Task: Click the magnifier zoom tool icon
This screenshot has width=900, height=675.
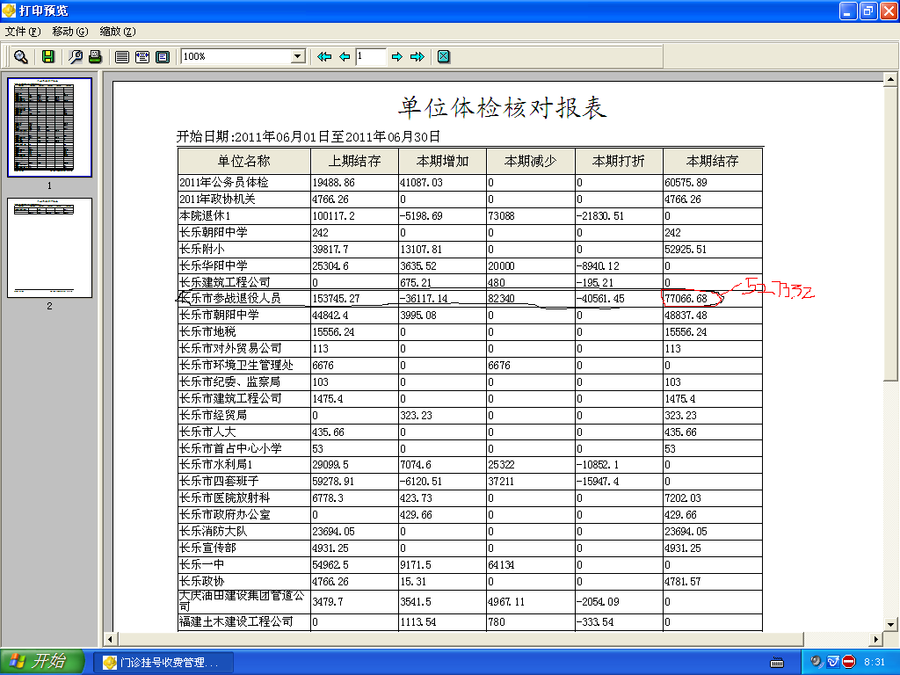Action: tap(21, 56)
